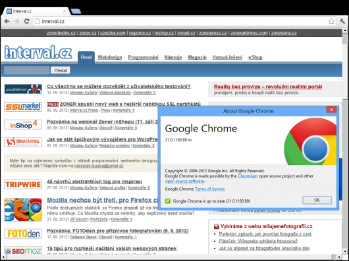Open Chrome's wrench menu
The height and width of the screenshot is (261, 349).
[x=342, y=21]
